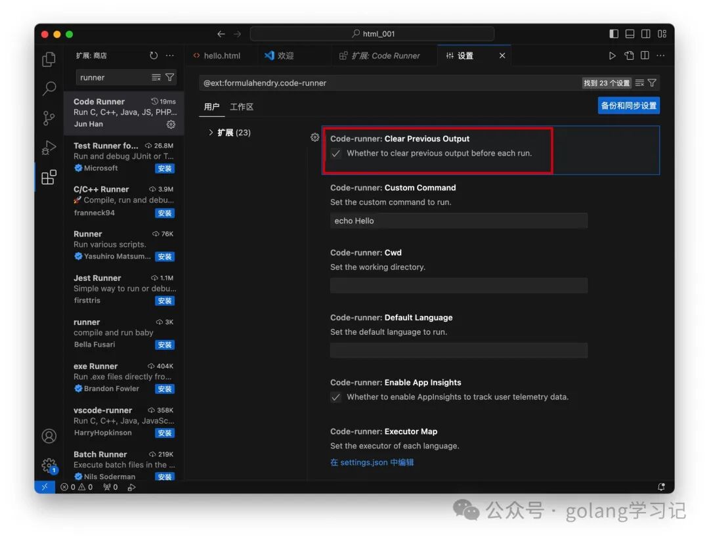Close the 设置 tab
The width and height of the screenshot is (709, 539).
click(502, 56)
